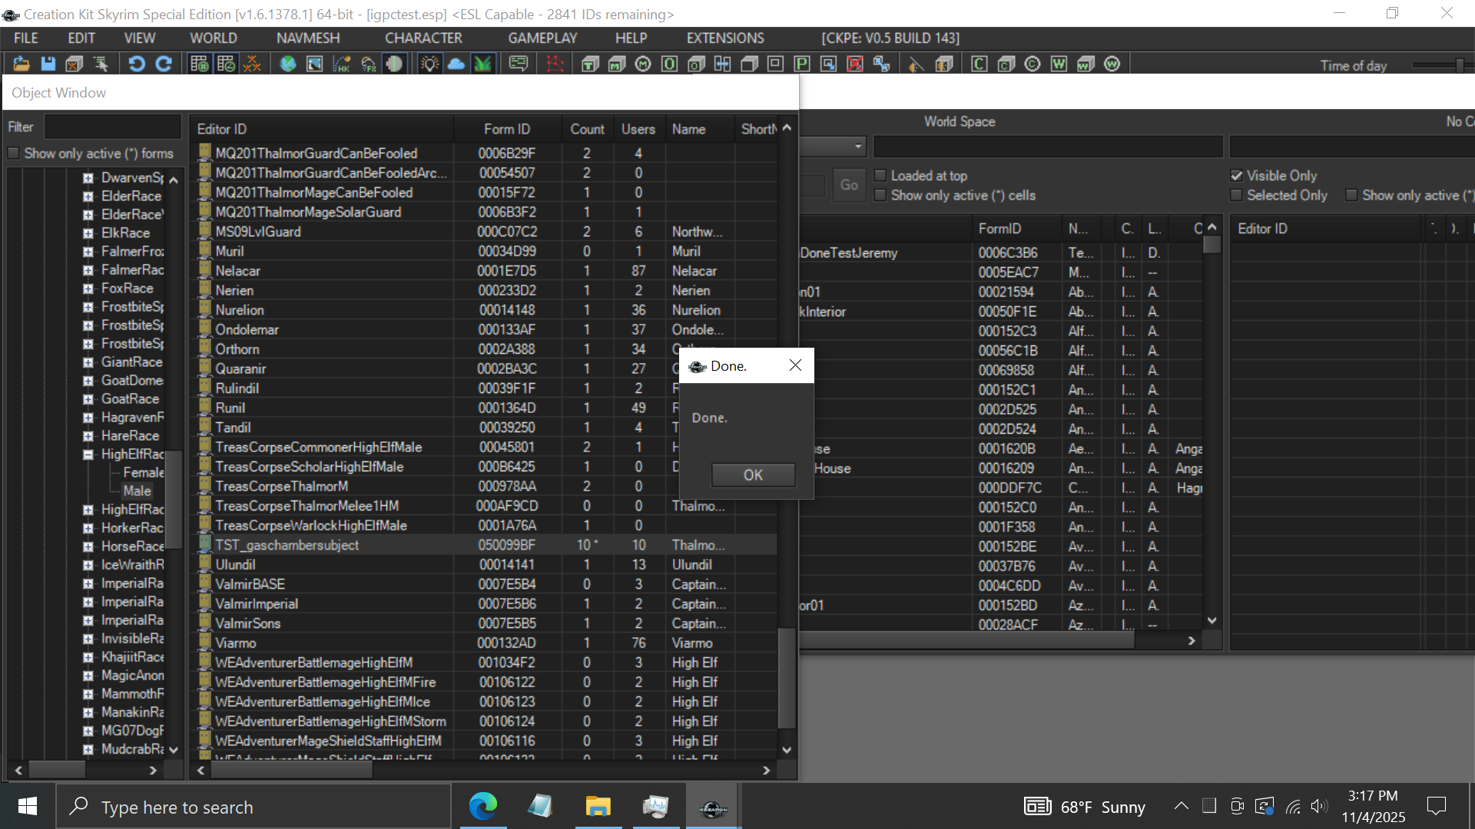Uncheck the Visible Only checkbox
1475x829 pixels.
1237,176
